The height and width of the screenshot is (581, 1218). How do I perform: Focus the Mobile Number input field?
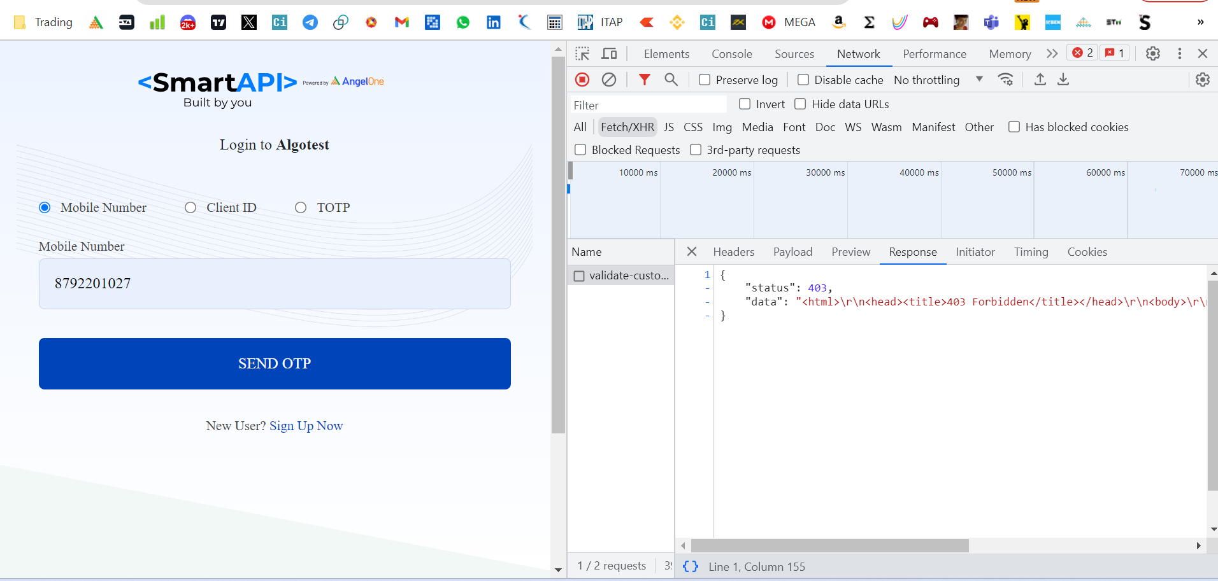pos(275,284)
